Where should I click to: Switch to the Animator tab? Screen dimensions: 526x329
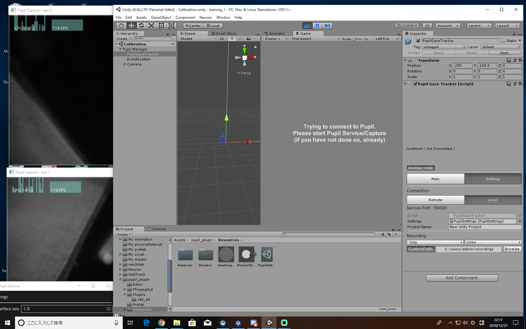pyautogui.click(x=275, y=34)
